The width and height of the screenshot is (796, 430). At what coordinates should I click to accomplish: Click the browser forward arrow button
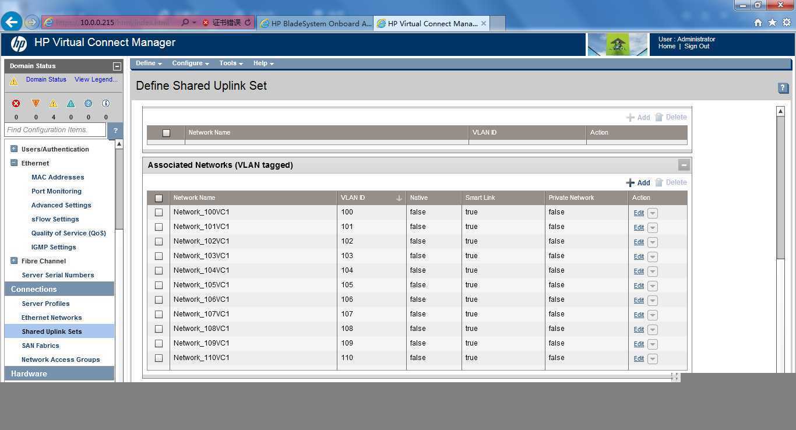point(31,23)
